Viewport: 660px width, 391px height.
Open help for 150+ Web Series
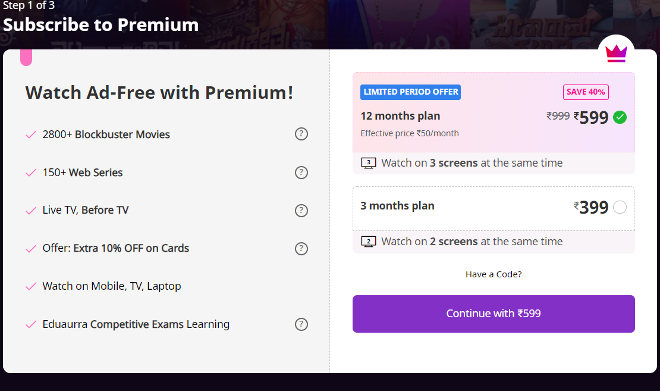(x=301, y=173)
